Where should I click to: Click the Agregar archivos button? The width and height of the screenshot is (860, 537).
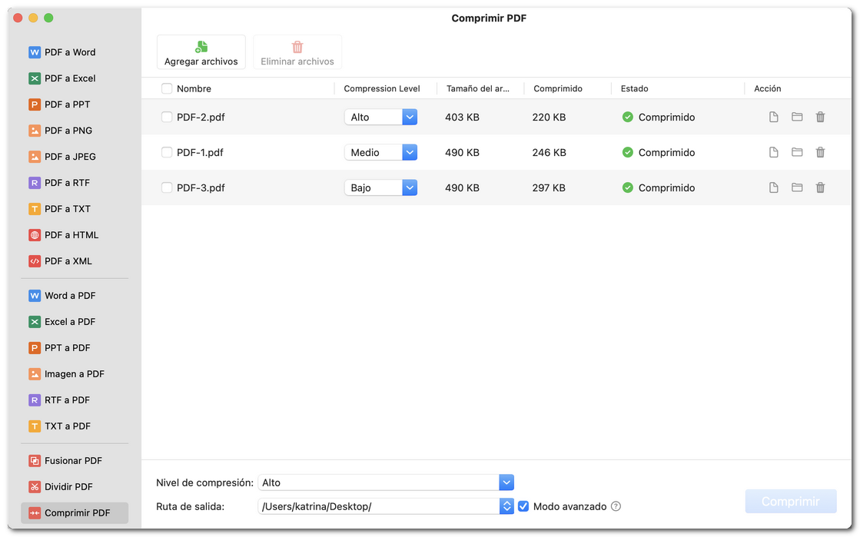pyautogui.click(x=201, y=51)
